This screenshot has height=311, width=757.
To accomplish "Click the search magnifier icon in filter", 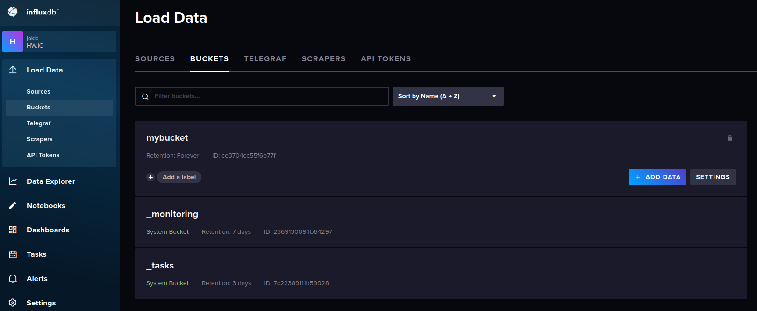I will pyautogui.click(x=145, y=96).
